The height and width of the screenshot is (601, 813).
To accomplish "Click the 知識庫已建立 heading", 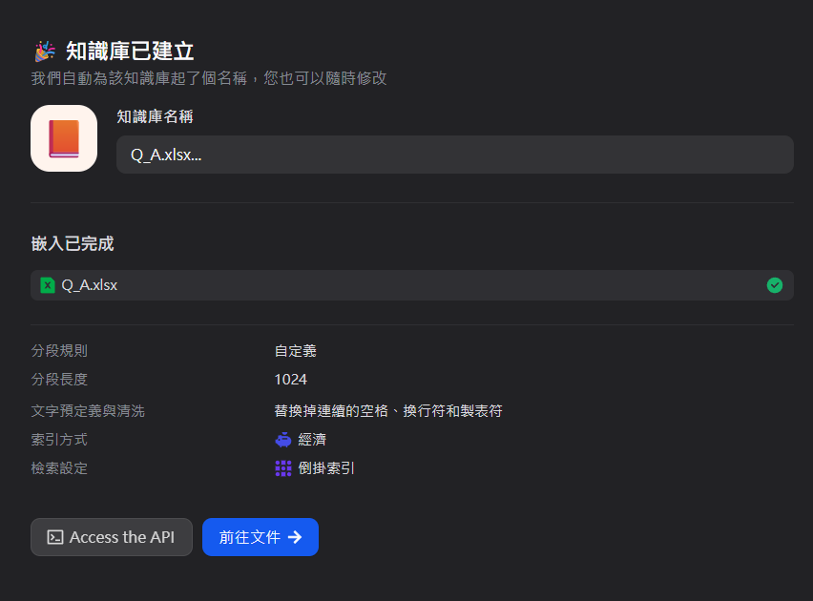I will (x=130, y=51).
